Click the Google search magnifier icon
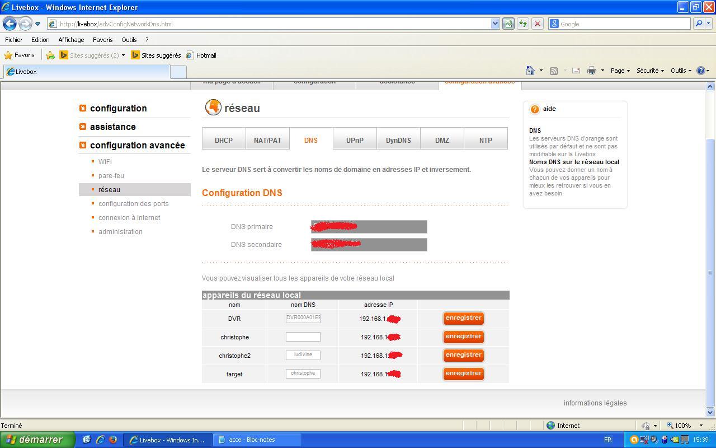716x448 pixels. [x=698, y=24]
